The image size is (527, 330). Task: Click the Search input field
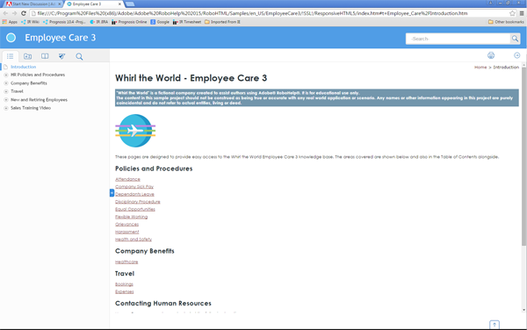[458, 39]
